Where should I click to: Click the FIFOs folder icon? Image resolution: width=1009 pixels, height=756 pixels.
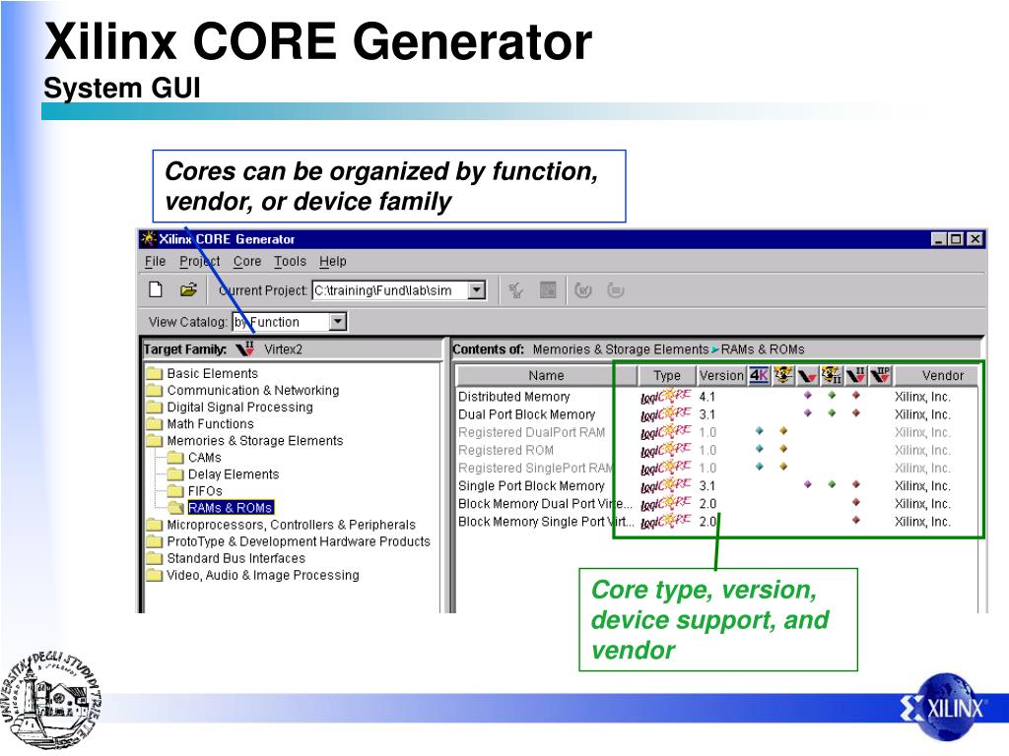tap(175, 491)
